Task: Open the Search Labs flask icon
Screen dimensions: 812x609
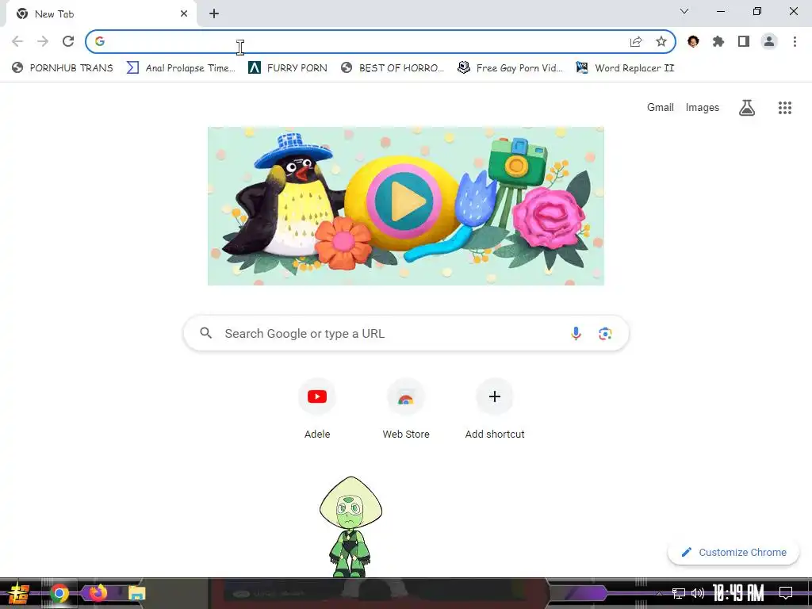Action: coord(747,108)
